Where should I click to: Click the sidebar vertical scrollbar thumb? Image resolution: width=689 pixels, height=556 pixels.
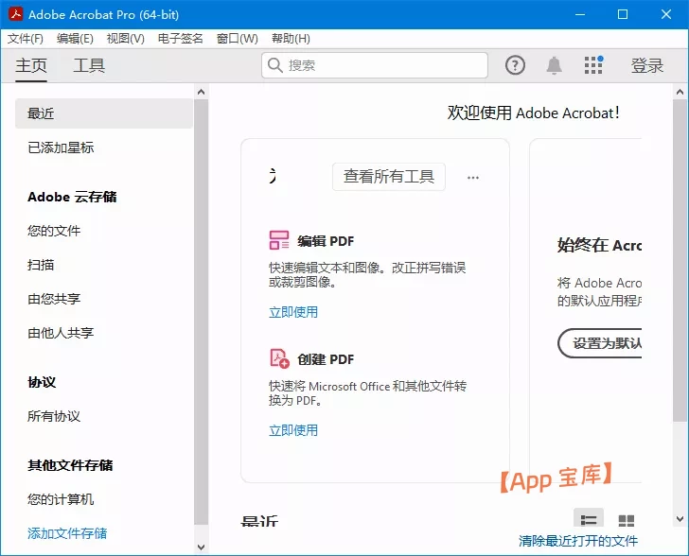click(x=202, y=312)
